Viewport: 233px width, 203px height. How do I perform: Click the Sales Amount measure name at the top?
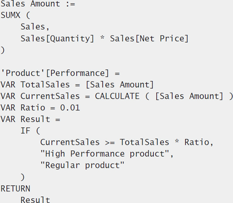click(x=30, y=4)
